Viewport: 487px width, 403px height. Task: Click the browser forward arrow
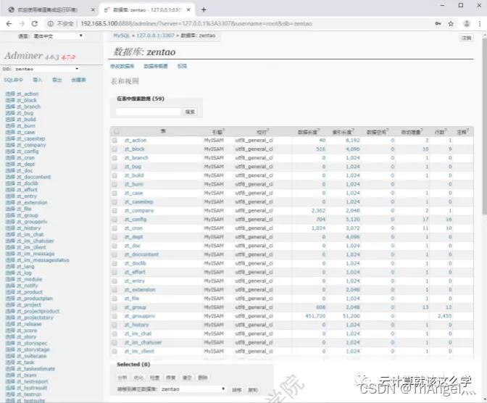coord(22,24)
